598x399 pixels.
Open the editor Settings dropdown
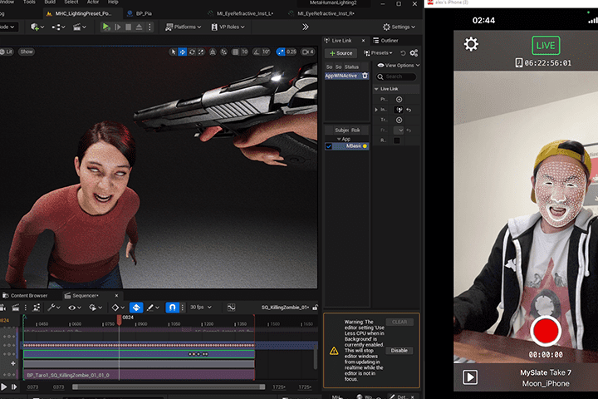click(399, 27)
